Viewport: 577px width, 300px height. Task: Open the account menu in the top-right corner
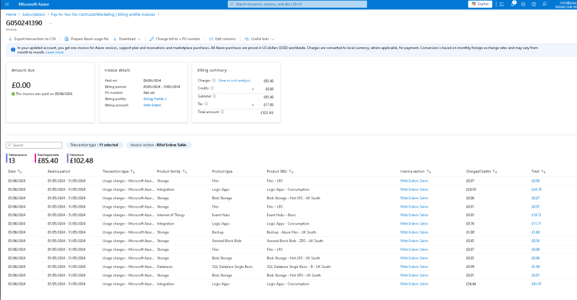(566, 5)
